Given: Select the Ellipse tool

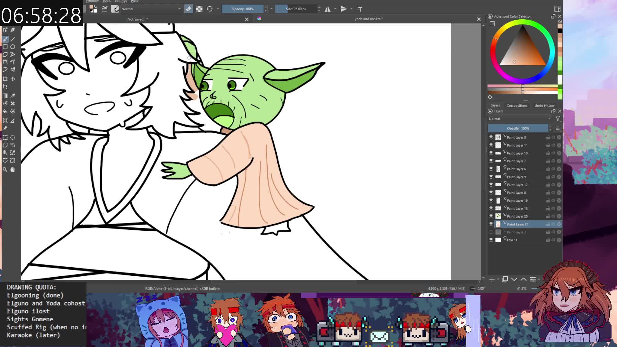Looking at the screenshot, I should pyautogui.click(x=13, y=47).
